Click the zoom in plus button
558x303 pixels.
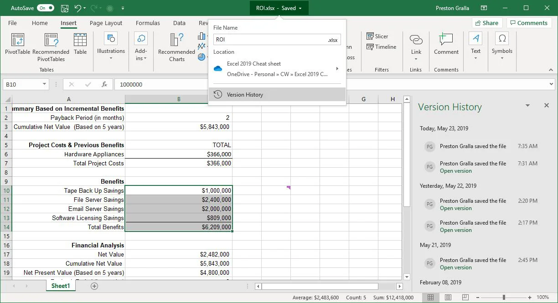(x=530, y=298)
